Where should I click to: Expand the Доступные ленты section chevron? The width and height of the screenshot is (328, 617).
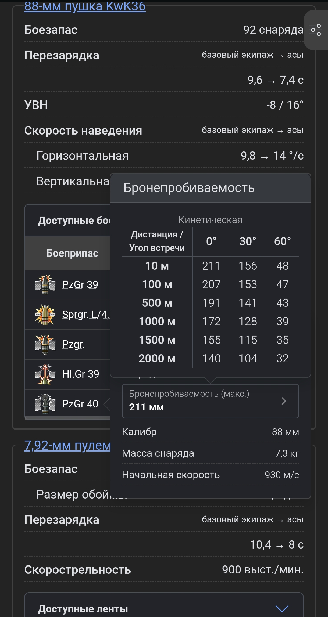pyautogui.click(x=282, y=609)
